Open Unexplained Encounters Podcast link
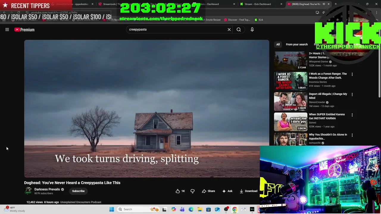Screen dimensions: 381x214 coord(81,202)
